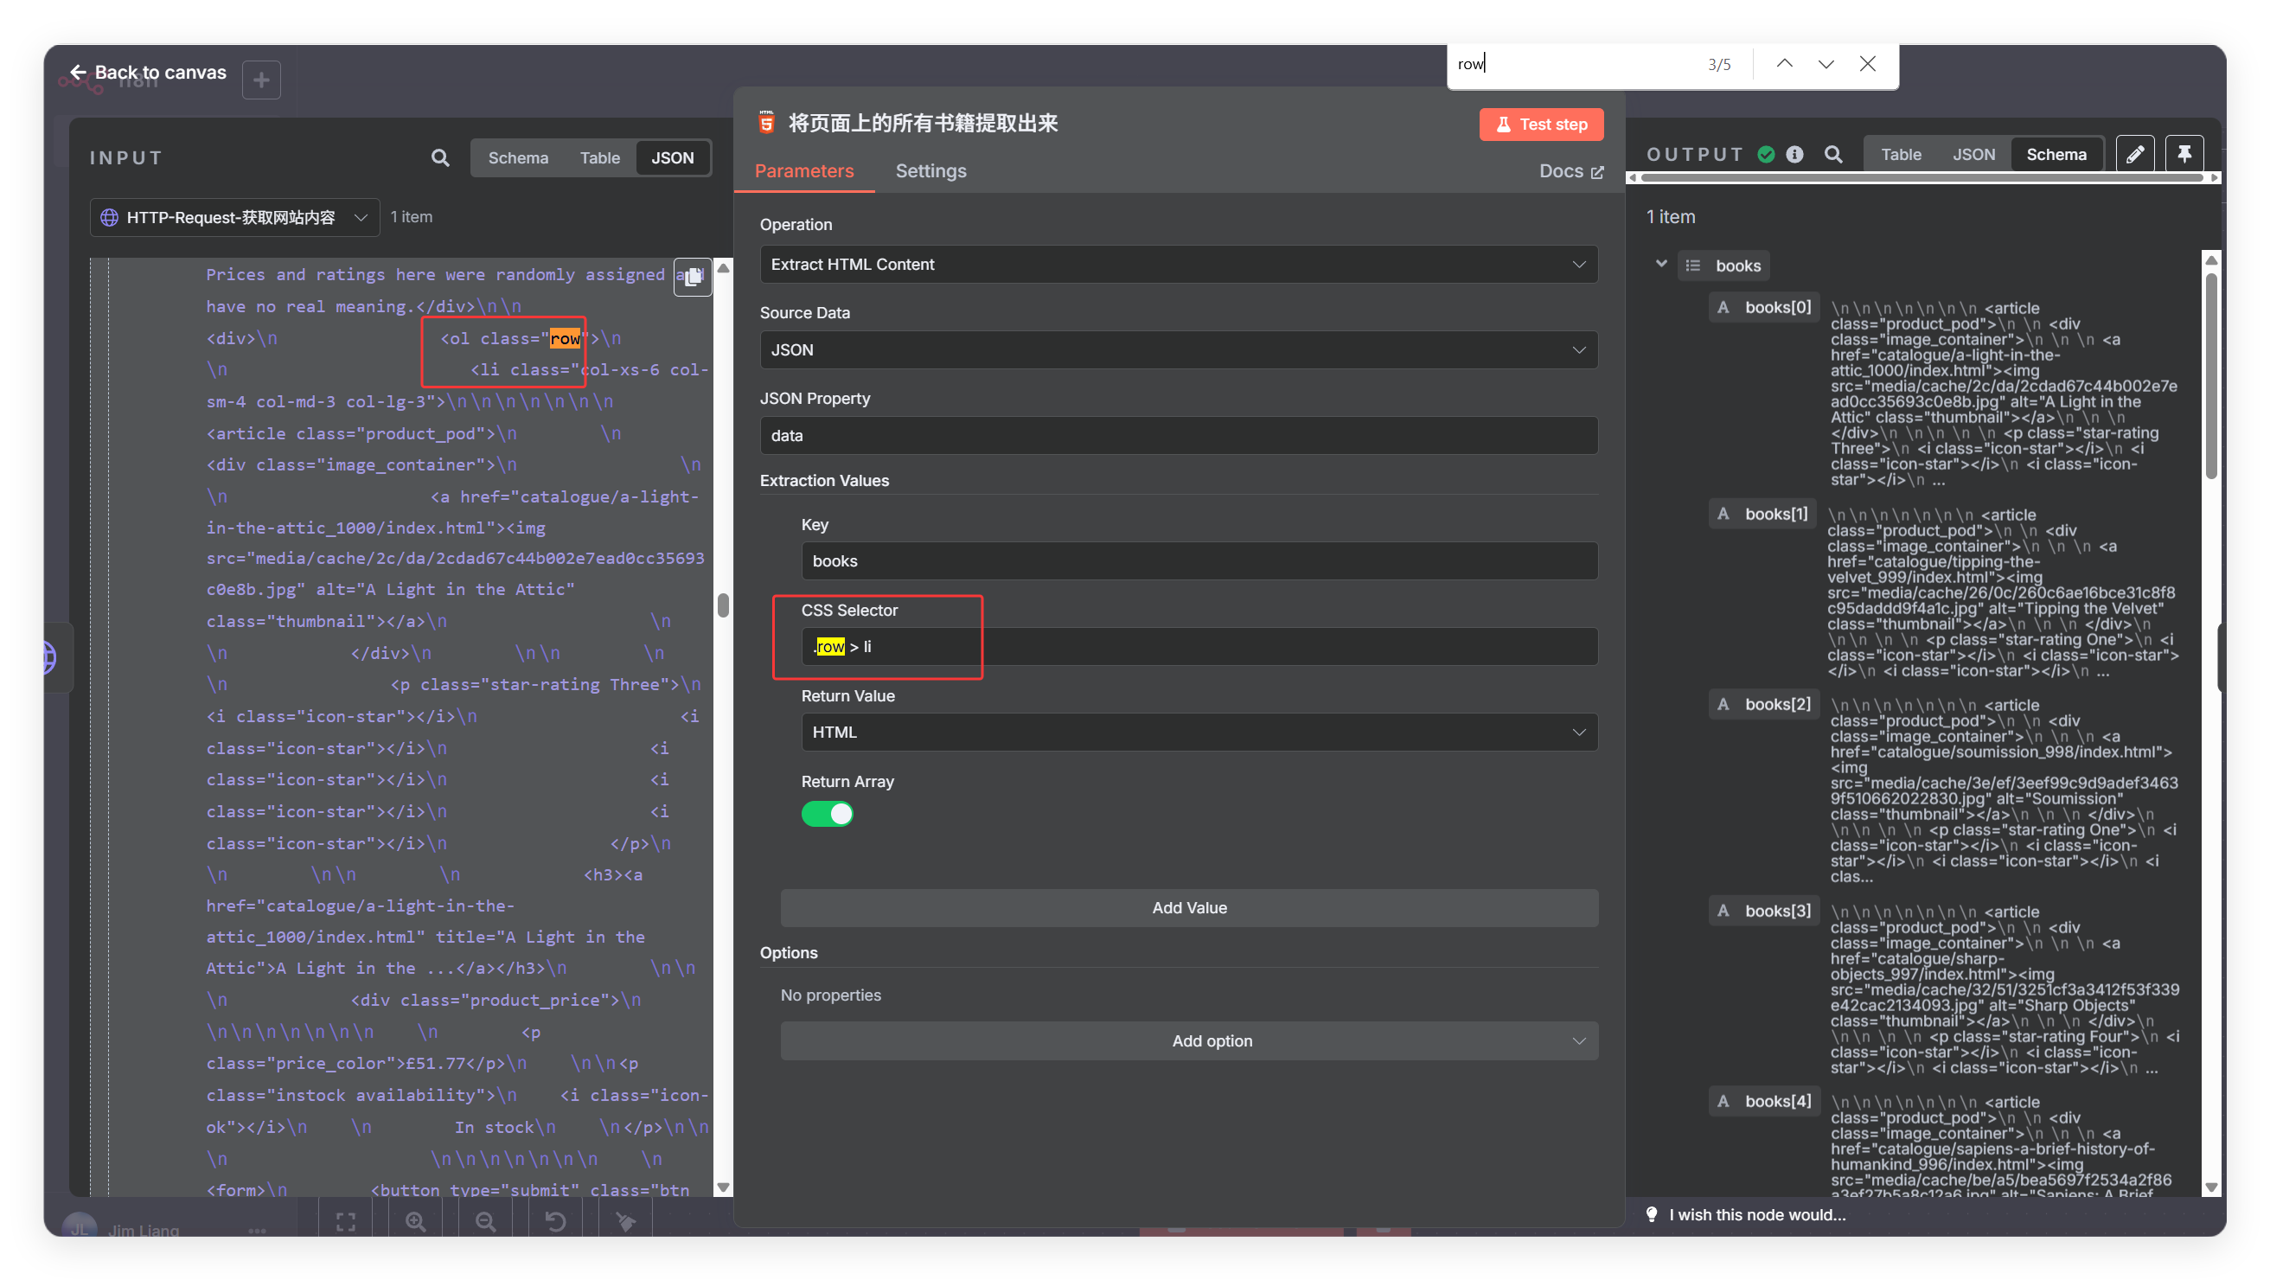Click the CSS Selector input field
Screen dimensions: 2270x1280
[1199, 647]
